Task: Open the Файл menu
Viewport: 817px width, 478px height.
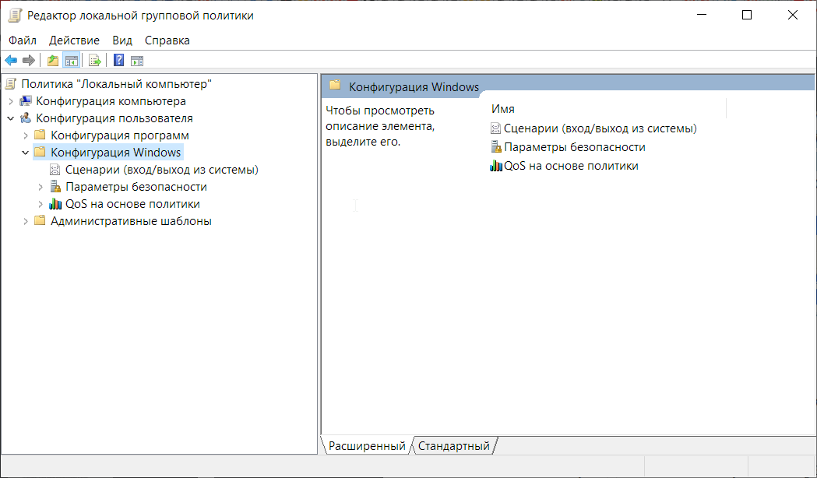Action: tap(23, 40)
